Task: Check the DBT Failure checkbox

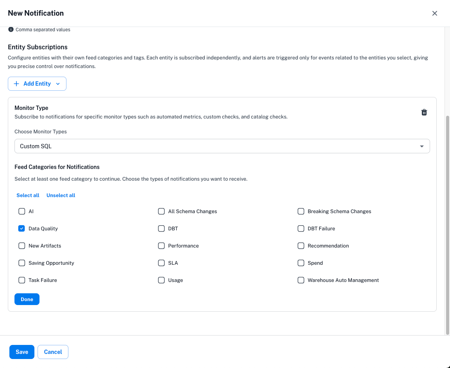Action: (301, 228)
